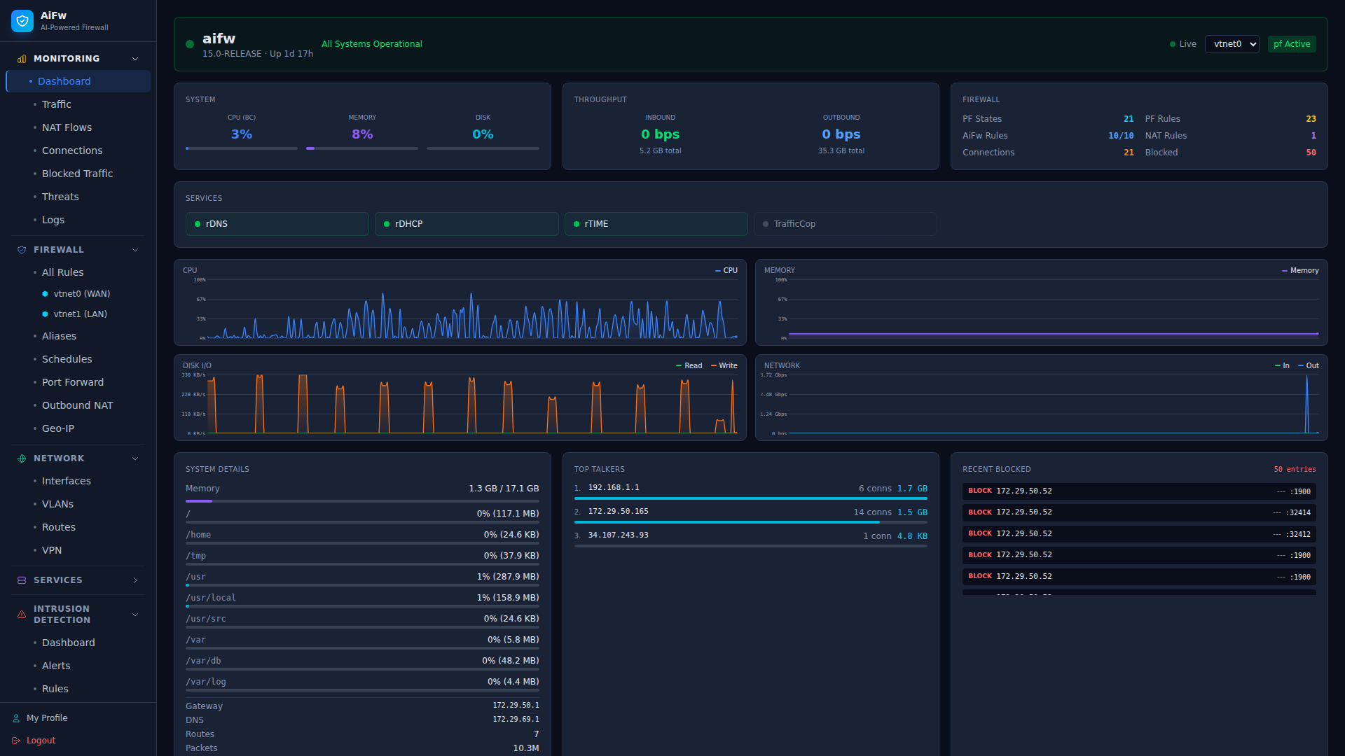The image size is (1345, 756).
Task: Click the Memory usage progress bar
Action: click(x=361, y=501)
